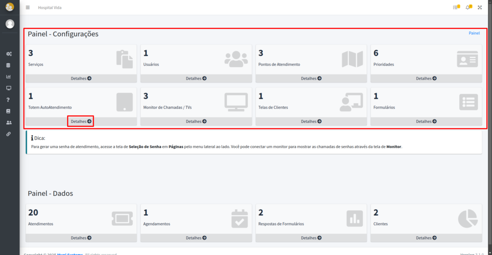Open the help question mark icon

tap(8, 100)
